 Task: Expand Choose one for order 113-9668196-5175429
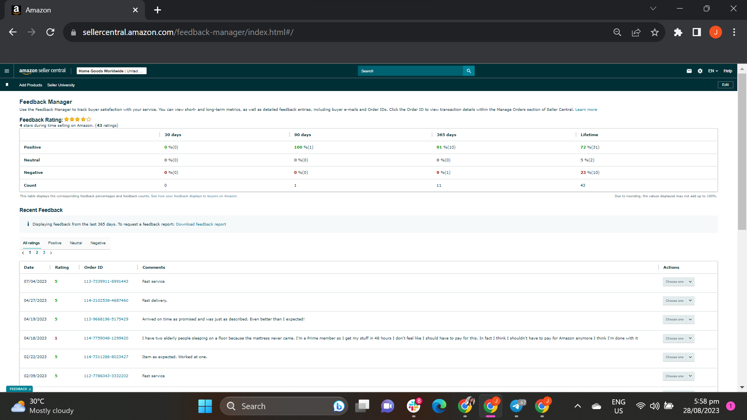click(679, 319)
